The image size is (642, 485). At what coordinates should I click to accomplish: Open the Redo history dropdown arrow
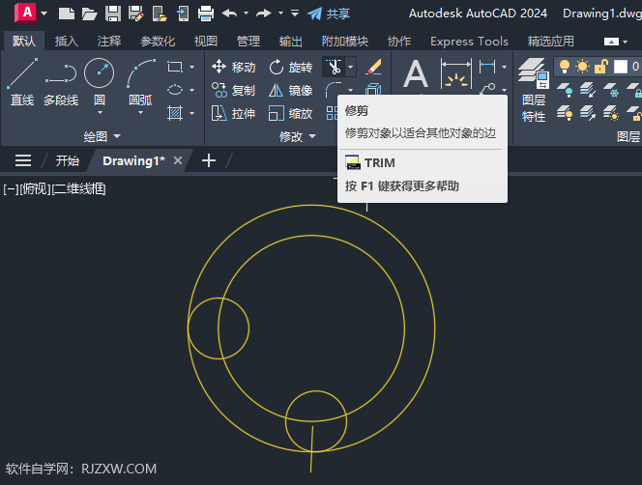(280, 14)
